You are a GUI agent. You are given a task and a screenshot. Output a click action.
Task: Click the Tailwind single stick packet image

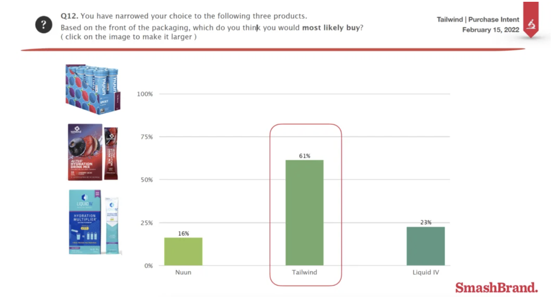click(111, 153)
